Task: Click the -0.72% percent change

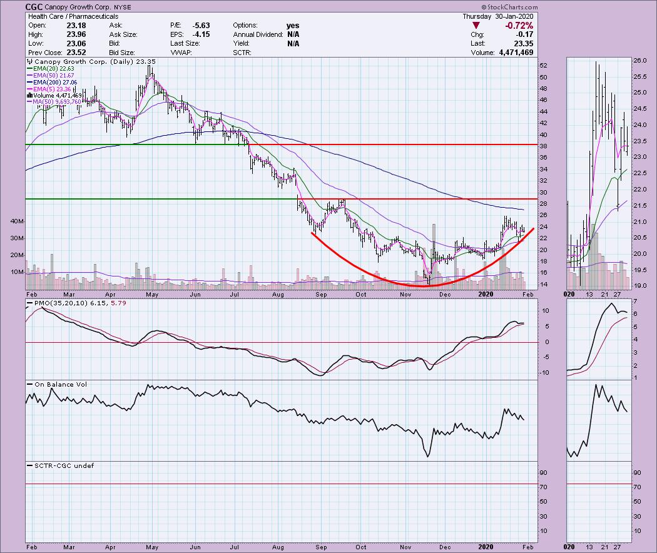Action: 519,26
